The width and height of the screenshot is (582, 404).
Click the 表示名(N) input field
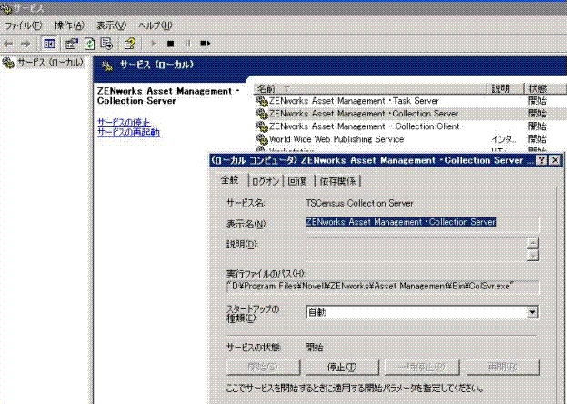pos(422,224)
